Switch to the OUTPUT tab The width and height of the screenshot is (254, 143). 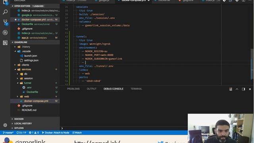(92, 89)
